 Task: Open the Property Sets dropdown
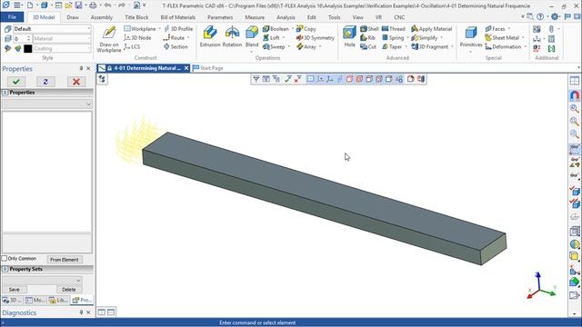[x=42, y=281]
